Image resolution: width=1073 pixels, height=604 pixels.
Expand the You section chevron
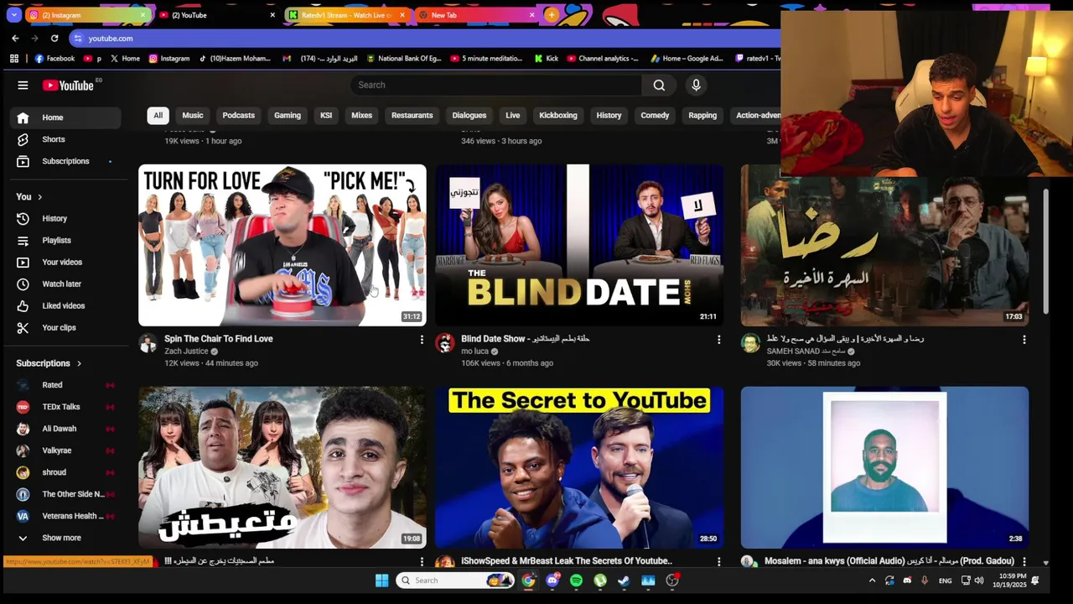click(39, 197)
